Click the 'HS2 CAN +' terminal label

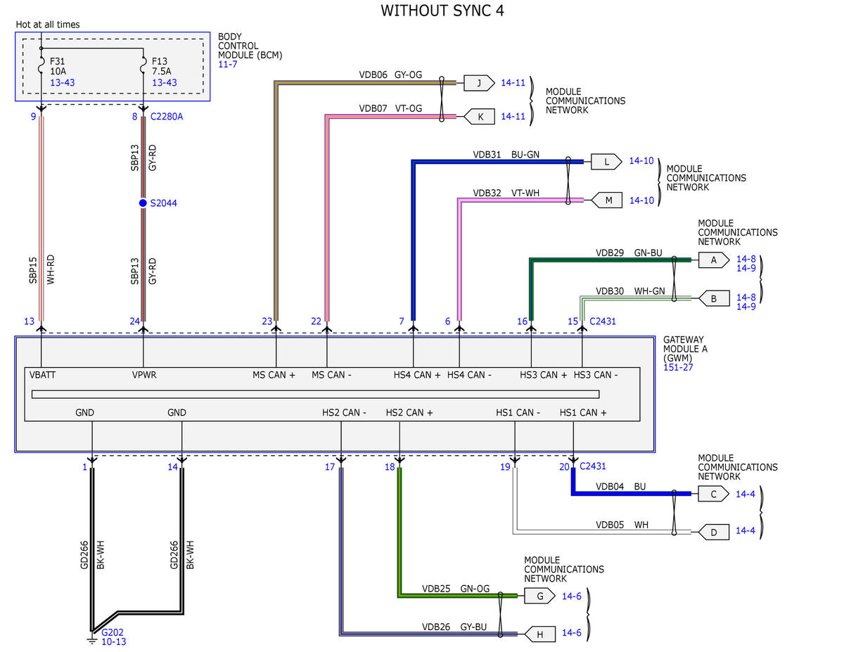point(409,413)
